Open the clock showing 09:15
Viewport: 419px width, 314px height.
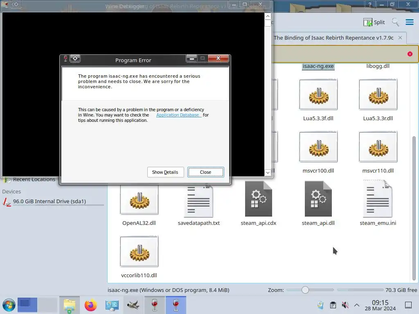(380, 305)
